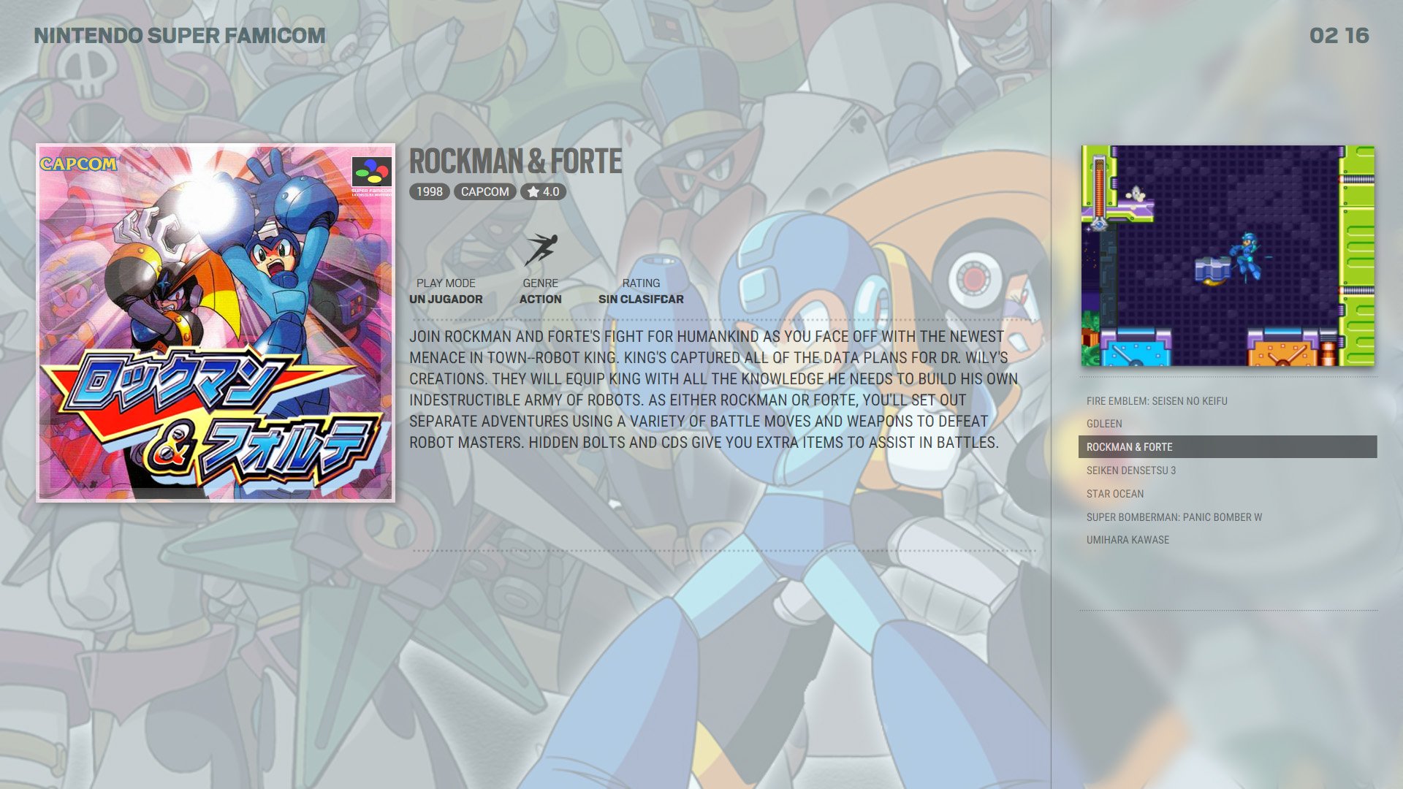Click the star rating 4.0 badge
Screen dimensions: 1403x789
[x=543, y=191]
